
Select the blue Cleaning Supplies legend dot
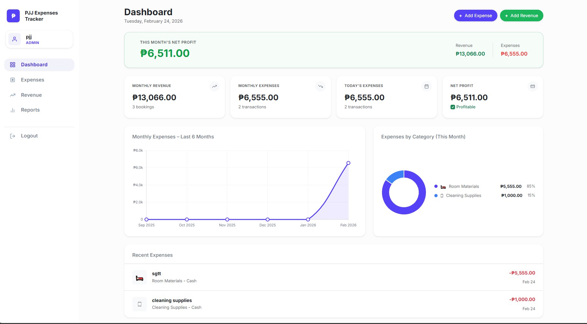point(436,196)
